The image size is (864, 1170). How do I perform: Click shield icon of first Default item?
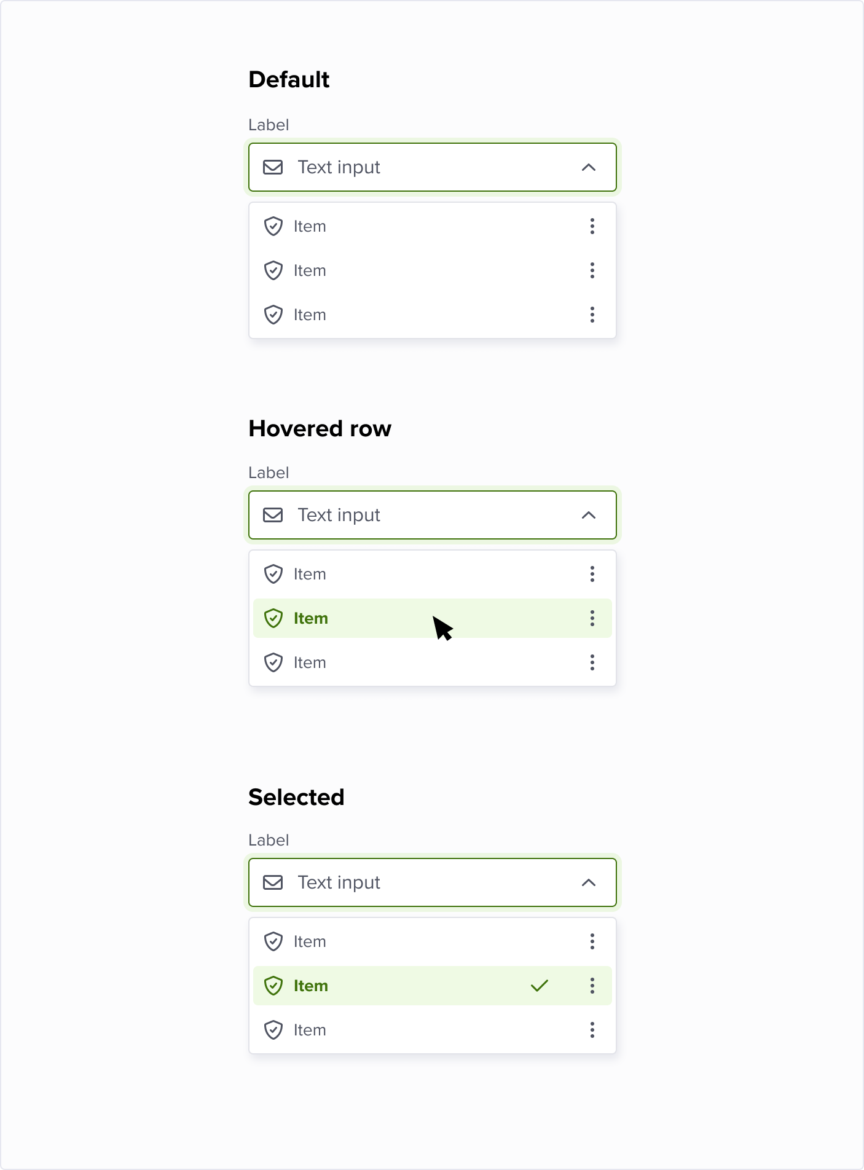273,226
